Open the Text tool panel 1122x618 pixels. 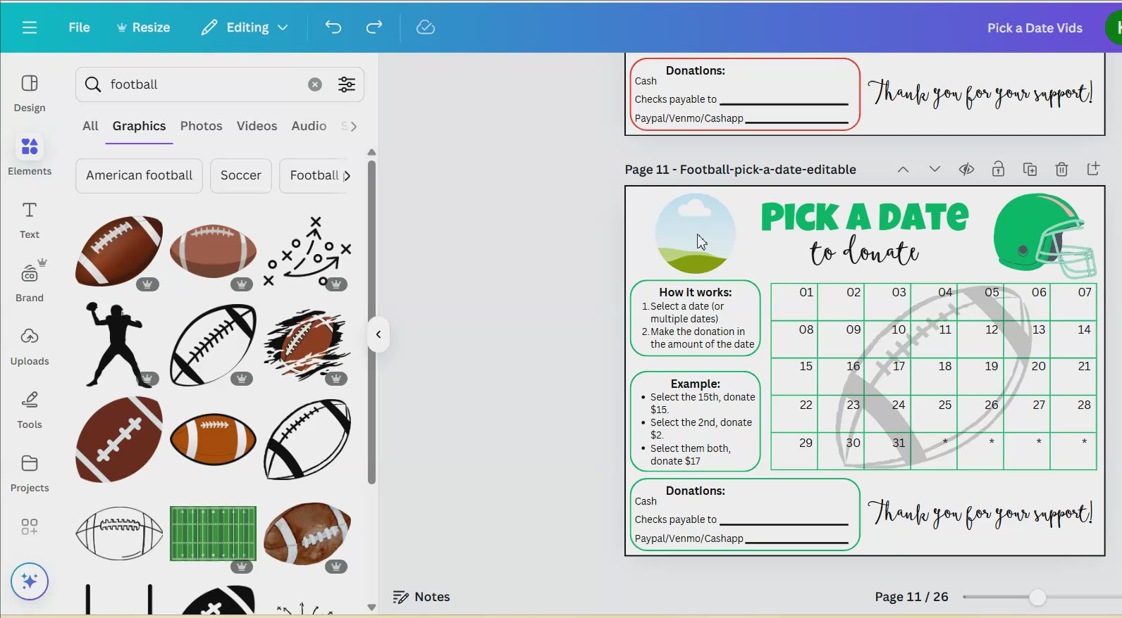(29, 219)
